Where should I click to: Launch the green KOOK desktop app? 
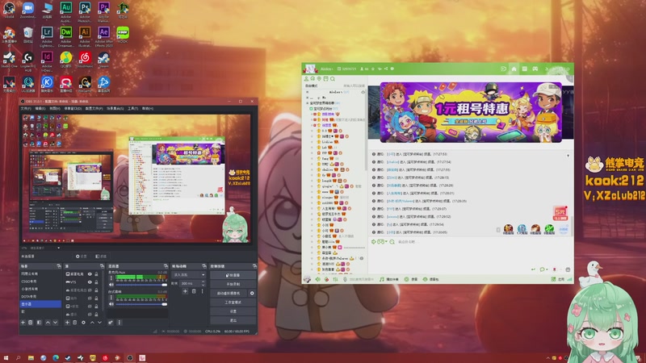coord(123,35)
